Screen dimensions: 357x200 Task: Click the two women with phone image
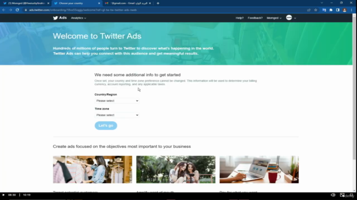click(x=176, y=169)
